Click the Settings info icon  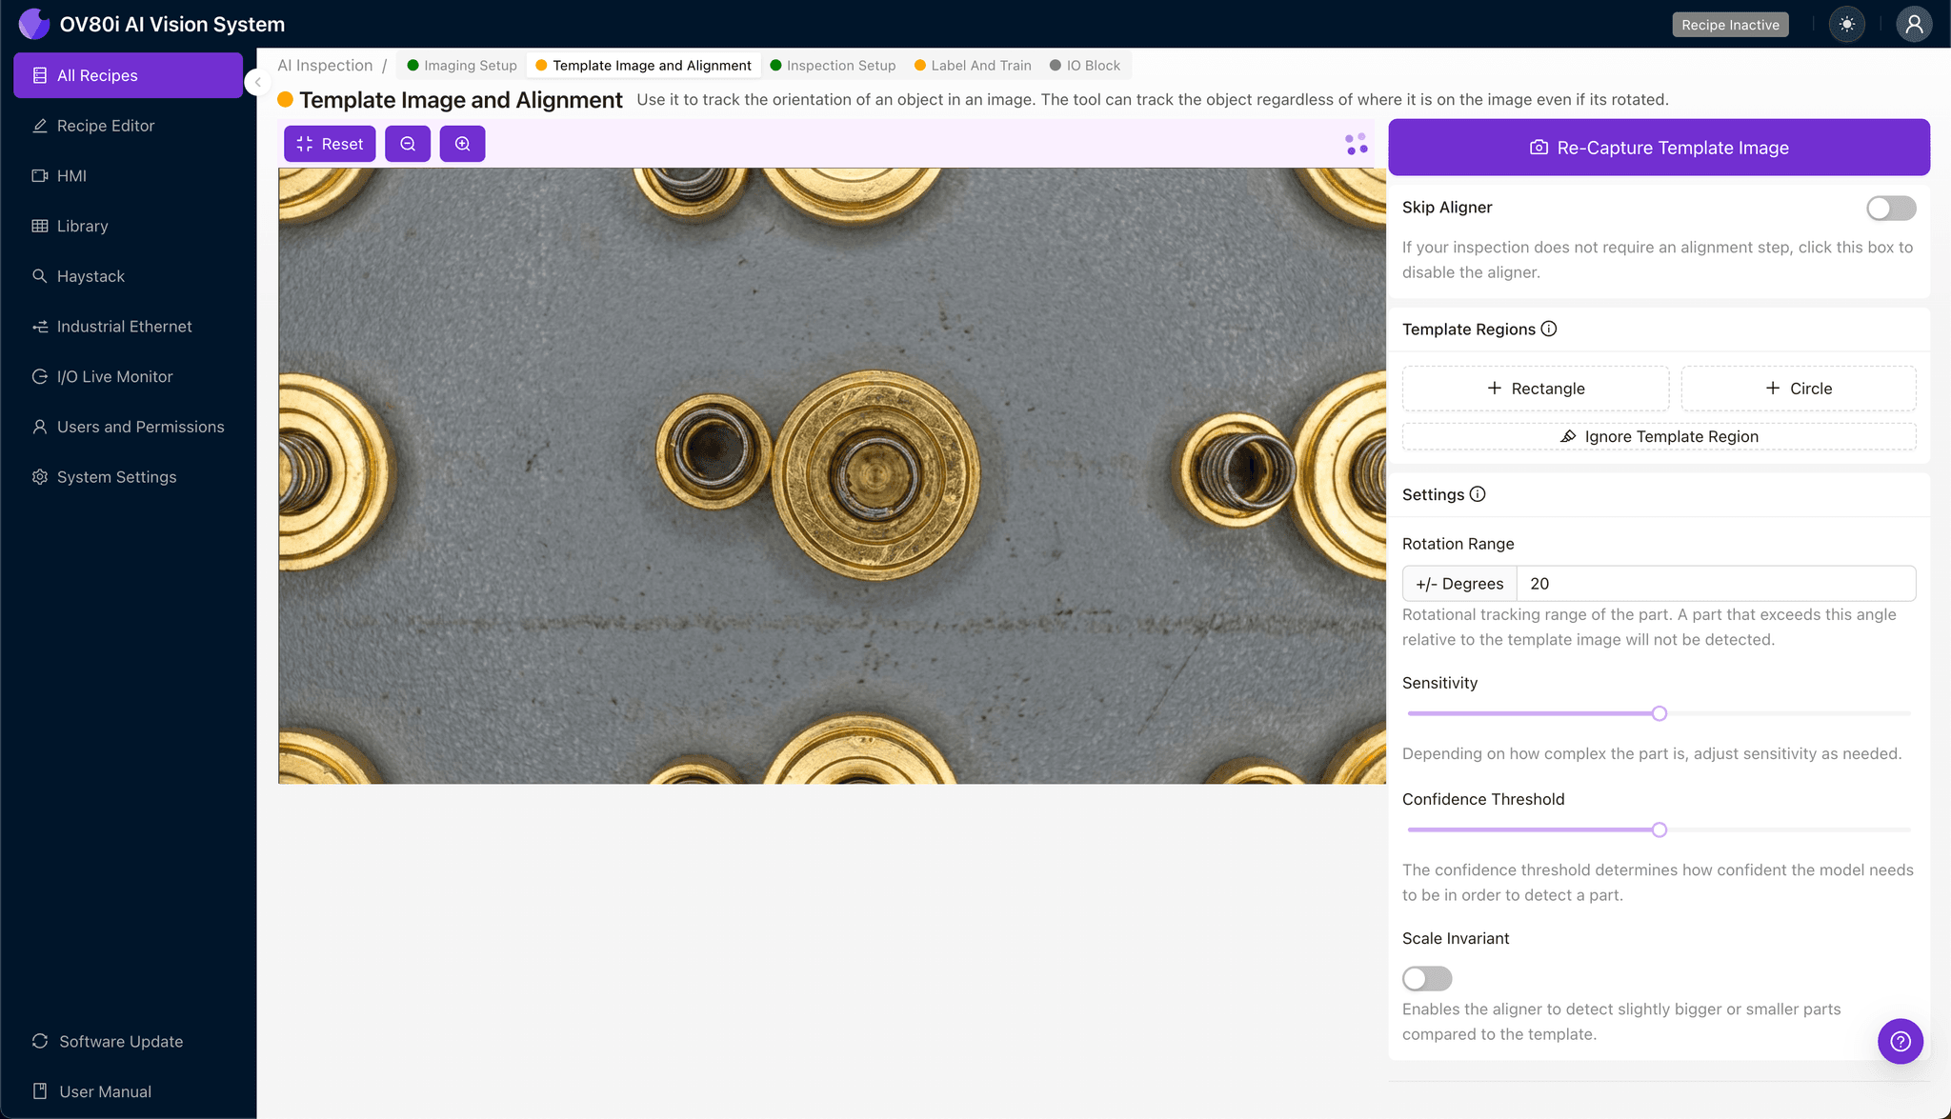[1478, 494]
